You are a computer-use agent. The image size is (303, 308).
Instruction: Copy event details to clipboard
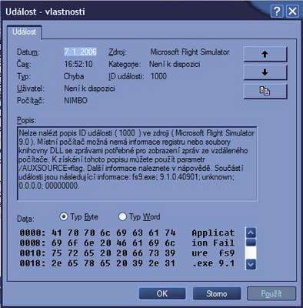[265, 91]
